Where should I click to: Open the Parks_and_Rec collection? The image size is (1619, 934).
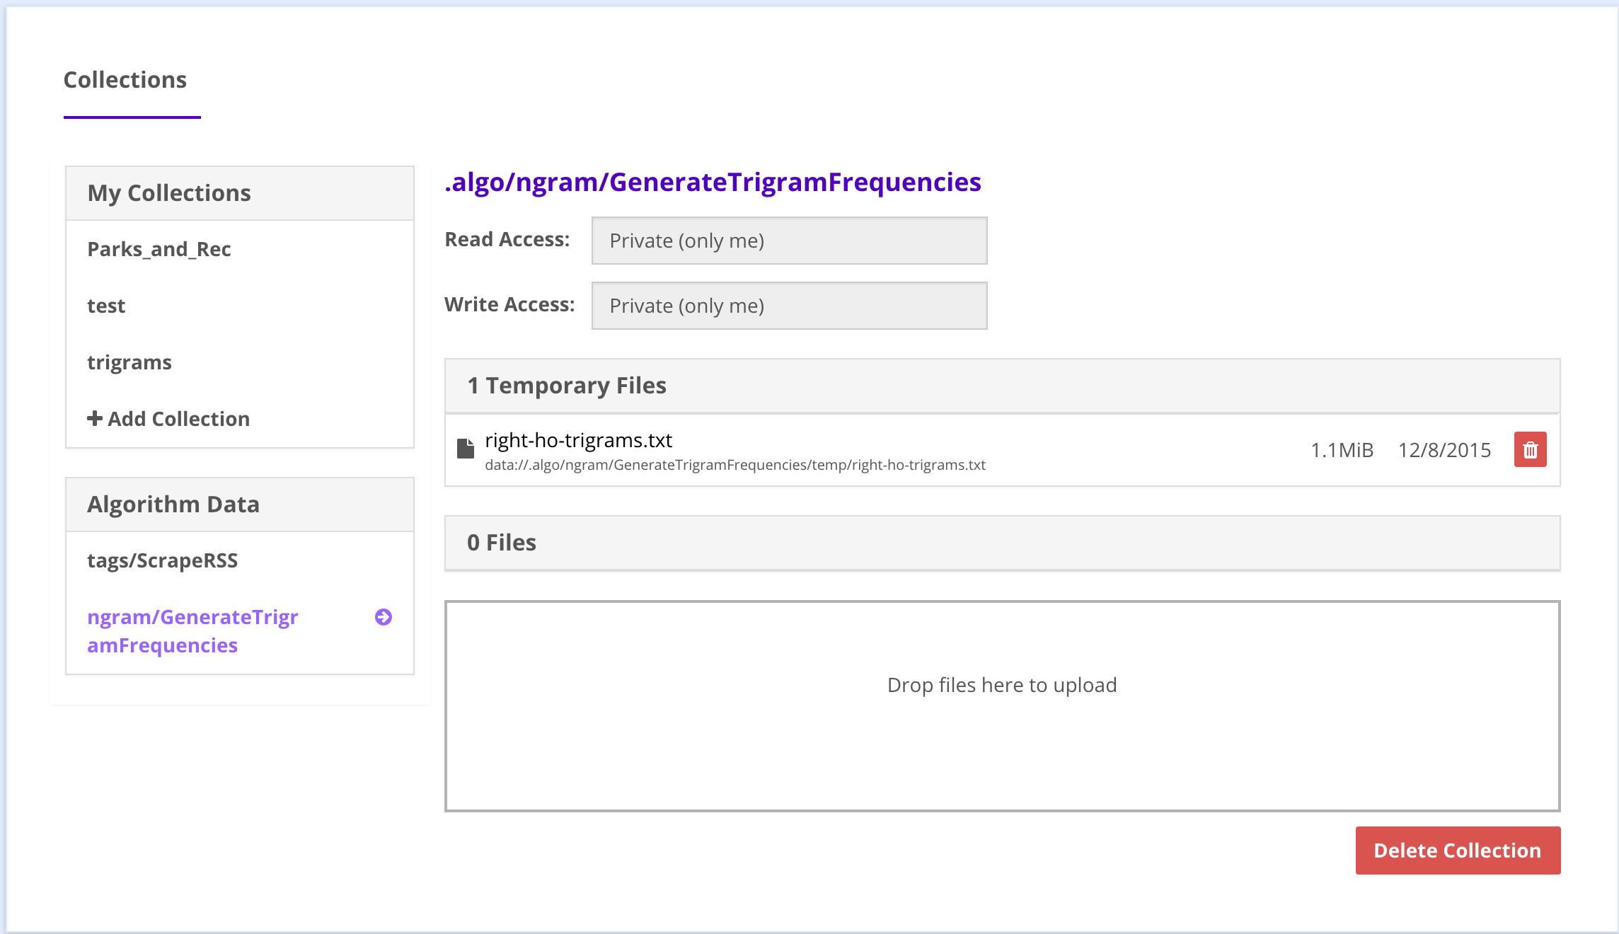coord(159,249)
